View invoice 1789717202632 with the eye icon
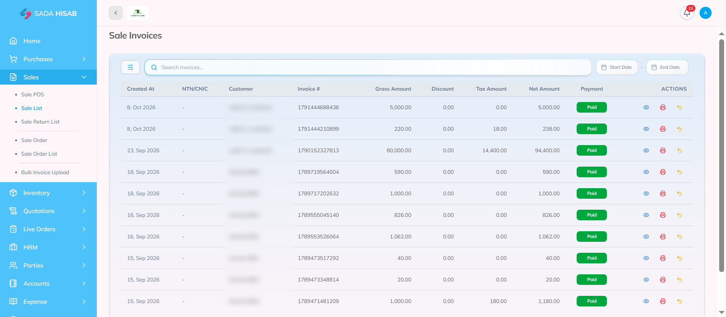The height and width of the screenshot is (317, 726). click(646, 193)
